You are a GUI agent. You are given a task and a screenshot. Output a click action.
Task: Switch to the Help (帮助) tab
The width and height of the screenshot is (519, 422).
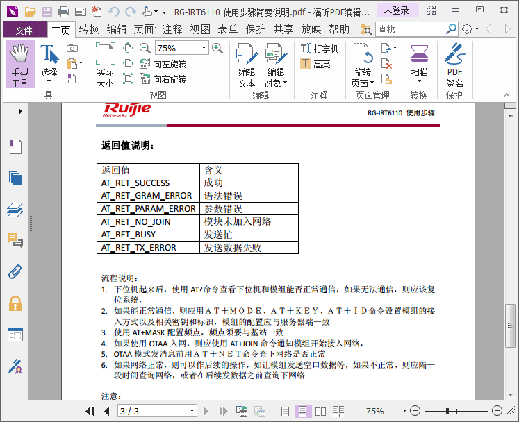[x=339, y=29]
